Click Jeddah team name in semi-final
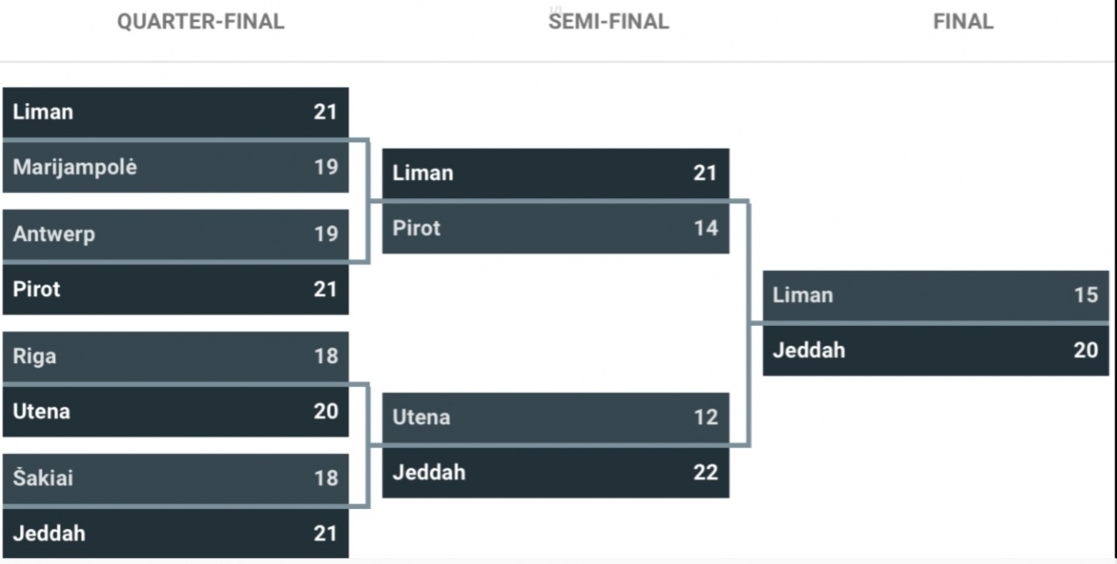This screenshot has height=564, width=1117. [x=428, y=472]
